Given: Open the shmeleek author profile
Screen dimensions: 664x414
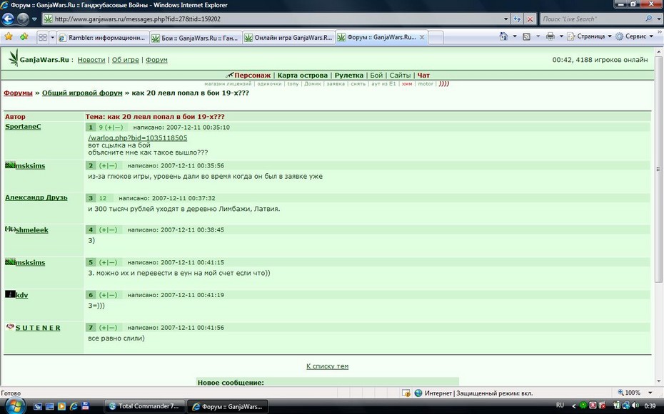Looking at the screenshot, I should point(31,230).
